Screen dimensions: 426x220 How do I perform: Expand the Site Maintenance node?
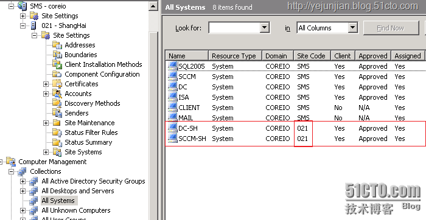(46, 123)
